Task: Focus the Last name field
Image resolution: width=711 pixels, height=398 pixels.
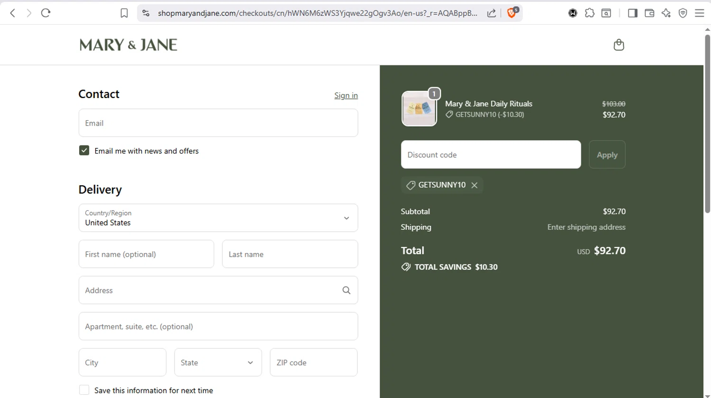Action: (x=290, y=254)
